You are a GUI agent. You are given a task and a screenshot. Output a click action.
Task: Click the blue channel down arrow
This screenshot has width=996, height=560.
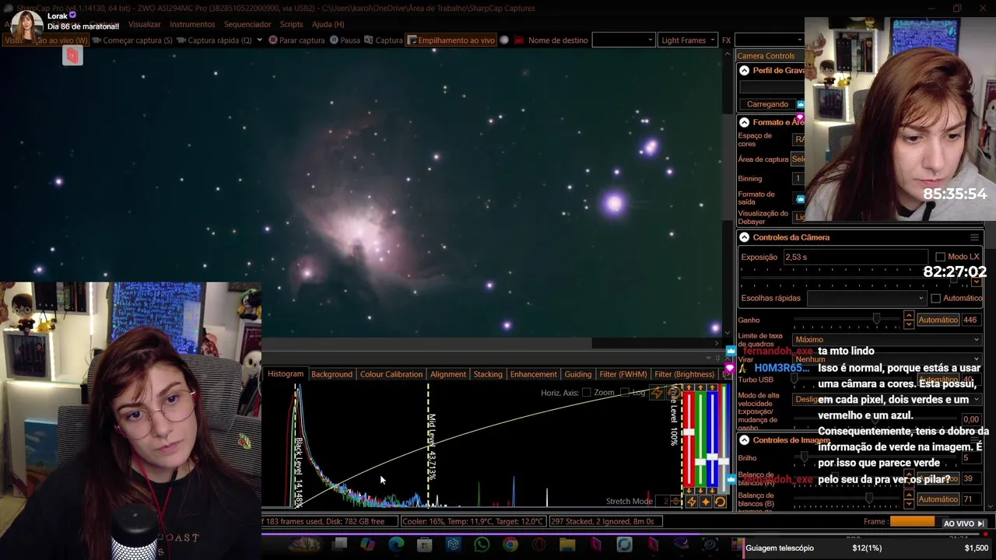click(712, 491)
